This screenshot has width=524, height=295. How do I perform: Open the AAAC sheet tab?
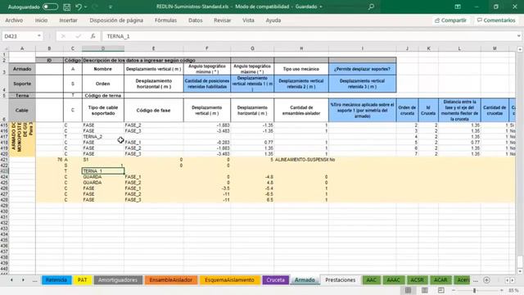point(393,280)
